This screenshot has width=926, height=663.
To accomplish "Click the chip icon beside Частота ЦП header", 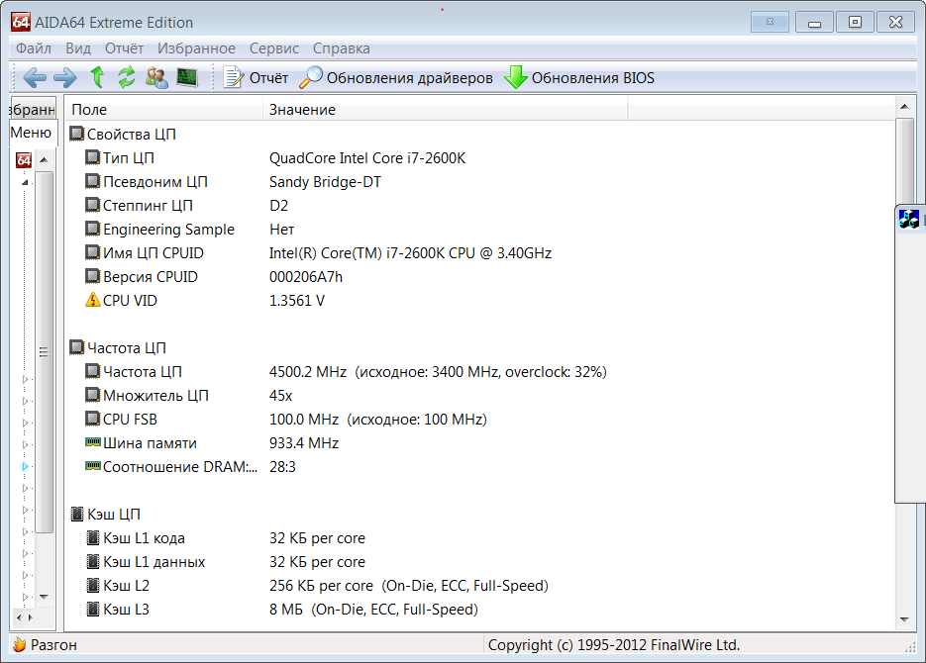I will pyautogui.click(x=77, y=347).
